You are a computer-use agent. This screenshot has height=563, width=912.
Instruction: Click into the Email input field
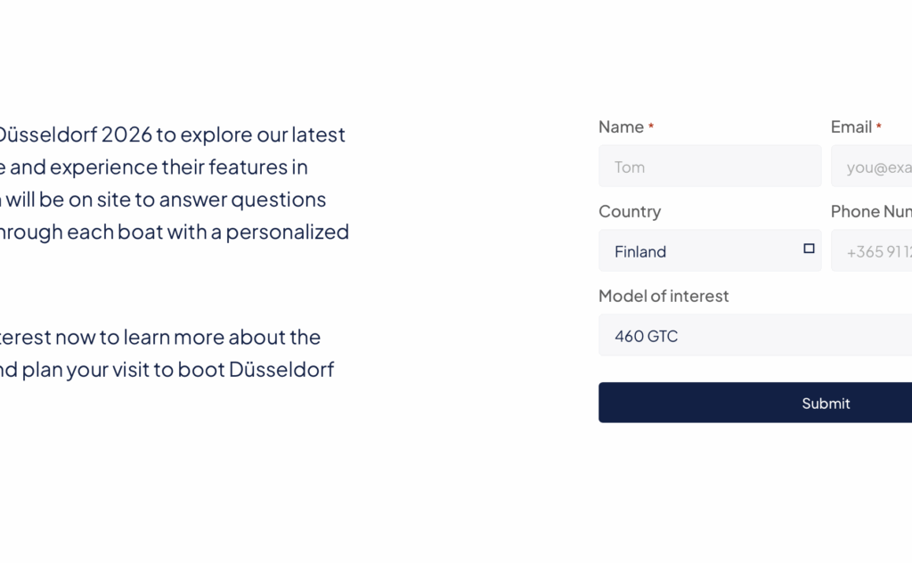pyautogui.click(x=873, y=167)
